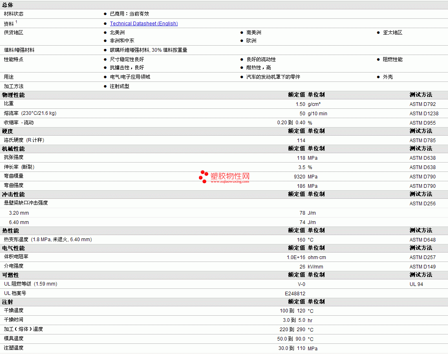Select the heat deflection value 160

[301, 240]
